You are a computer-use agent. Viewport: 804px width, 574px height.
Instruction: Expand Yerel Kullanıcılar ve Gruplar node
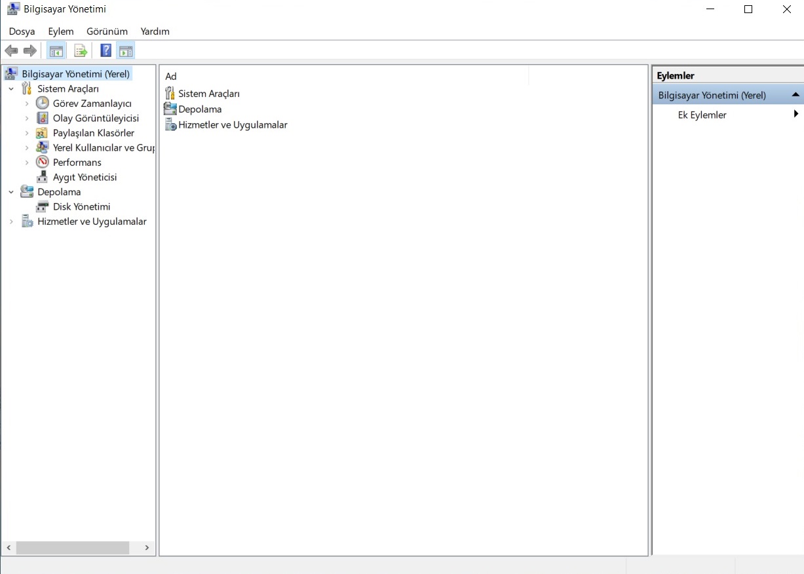coord(27,147)
